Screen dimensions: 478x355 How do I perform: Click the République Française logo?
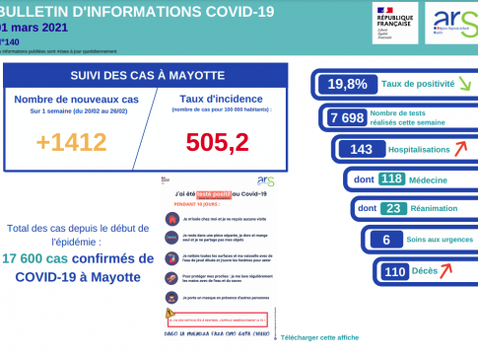pyautogui.click(x=395, y=23)
